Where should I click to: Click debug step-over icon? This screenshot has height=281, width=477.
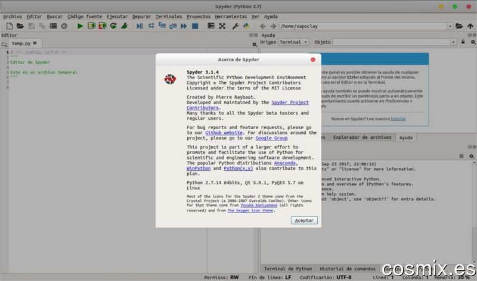click(151, 26)
